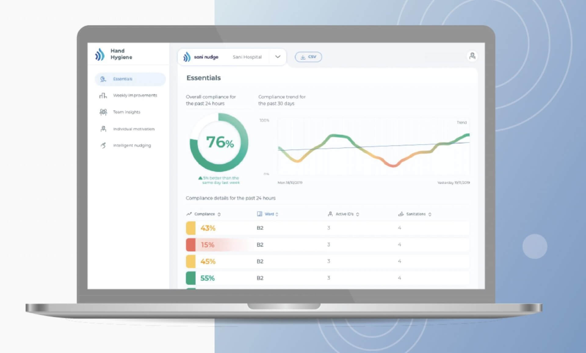Click the Team insights people icon
Viewport: 586px width, 353px height.
(x=103, y=112)
